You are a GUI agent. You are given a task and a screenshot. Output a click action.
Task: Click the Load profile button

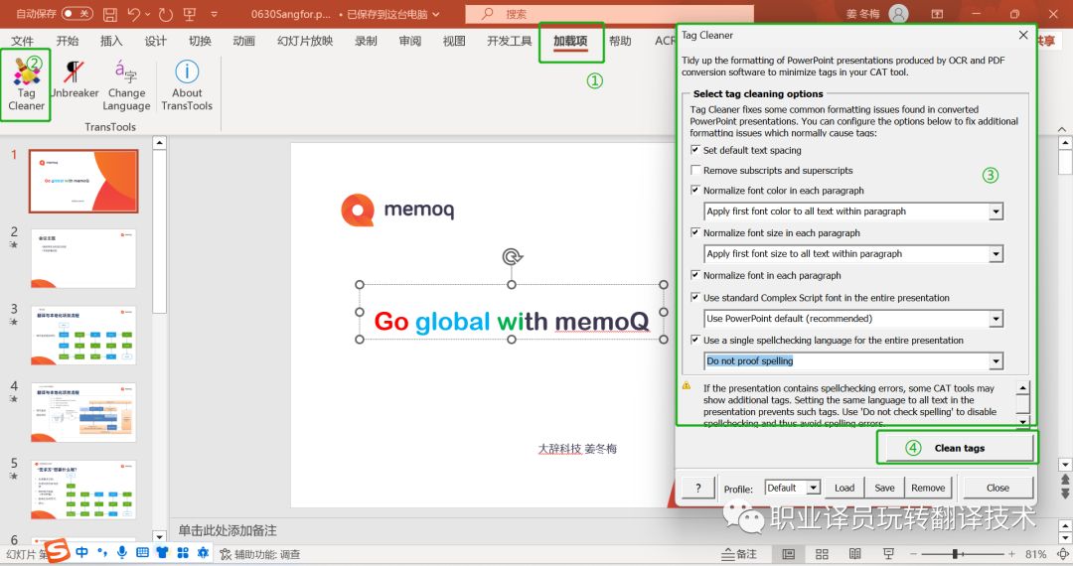(843, 488)
